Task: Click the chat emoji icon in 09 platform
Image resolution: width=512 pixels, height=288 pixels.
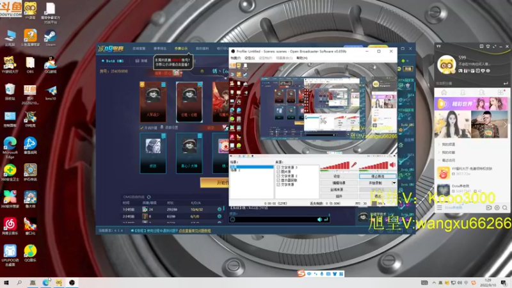Action: tap(232, 220)
